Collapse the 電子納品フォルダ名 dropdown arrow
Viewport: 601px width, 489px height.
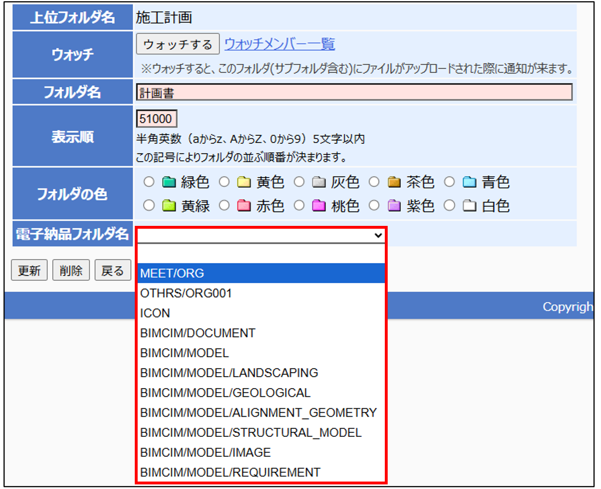point(377,235)
